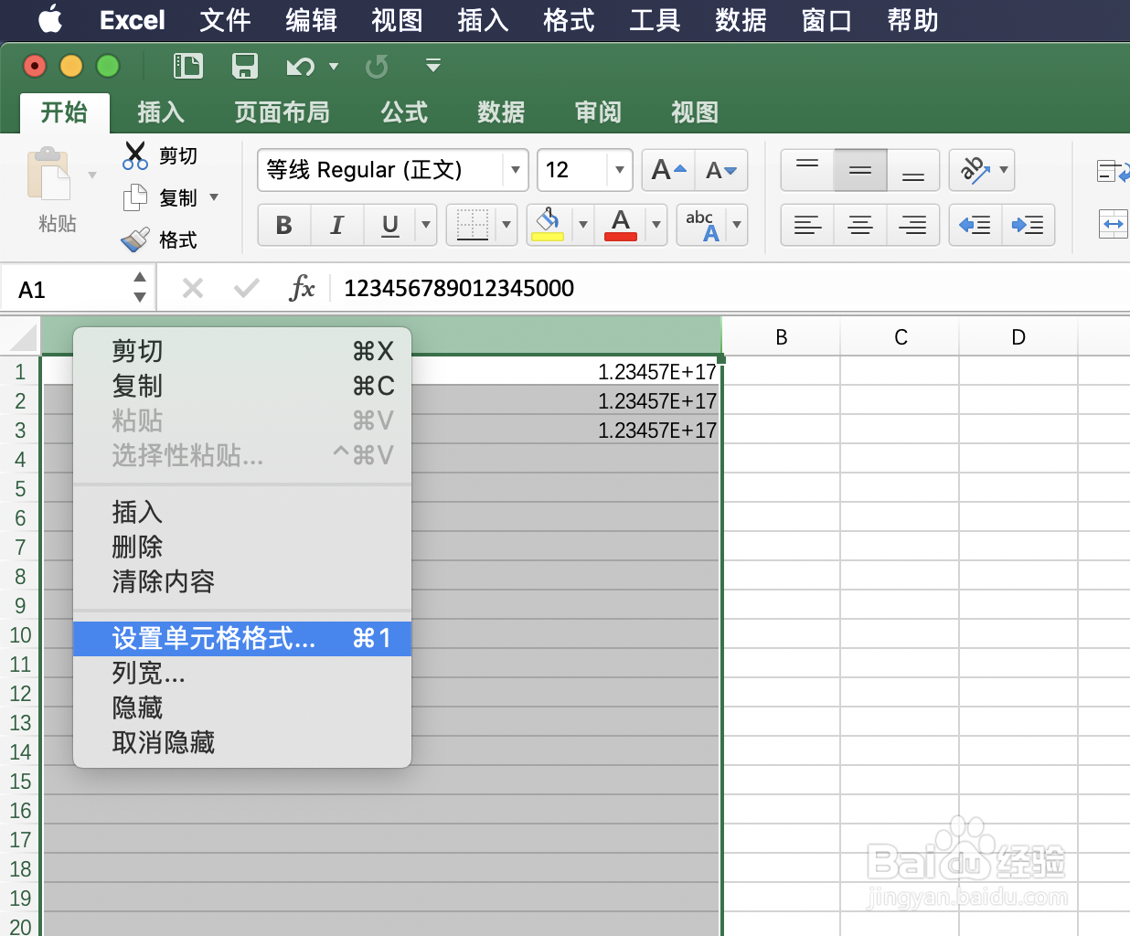Choose 列宽 from the context menu
The height and width of the screenshot is (936, 1130).
[242, 673]
